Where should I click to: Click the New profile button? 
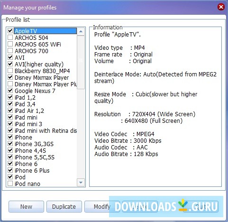[26, 206]
